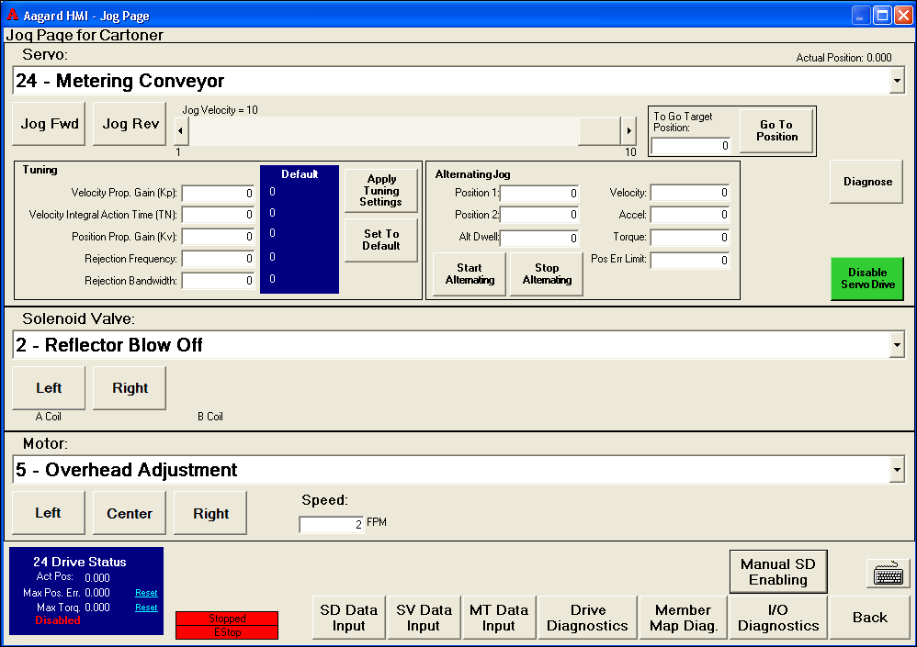This screenshot has width=917, height=647.
Task: Open the SV Data Input page
Action: pyautogui.click(x=424, y=618)
